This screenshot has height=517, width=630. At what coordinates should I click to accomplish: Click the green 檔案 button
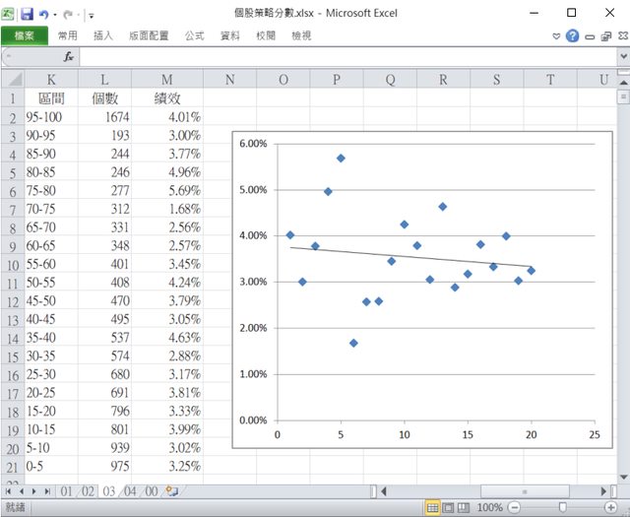click(x=25, y=35)
